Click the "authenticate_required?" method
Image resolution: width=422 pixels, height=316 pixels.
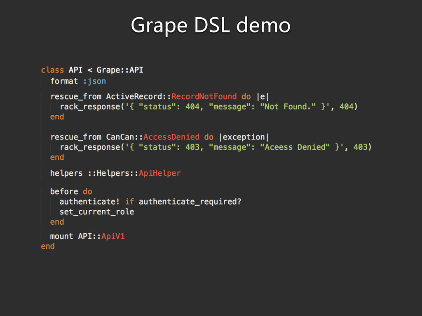190,202
